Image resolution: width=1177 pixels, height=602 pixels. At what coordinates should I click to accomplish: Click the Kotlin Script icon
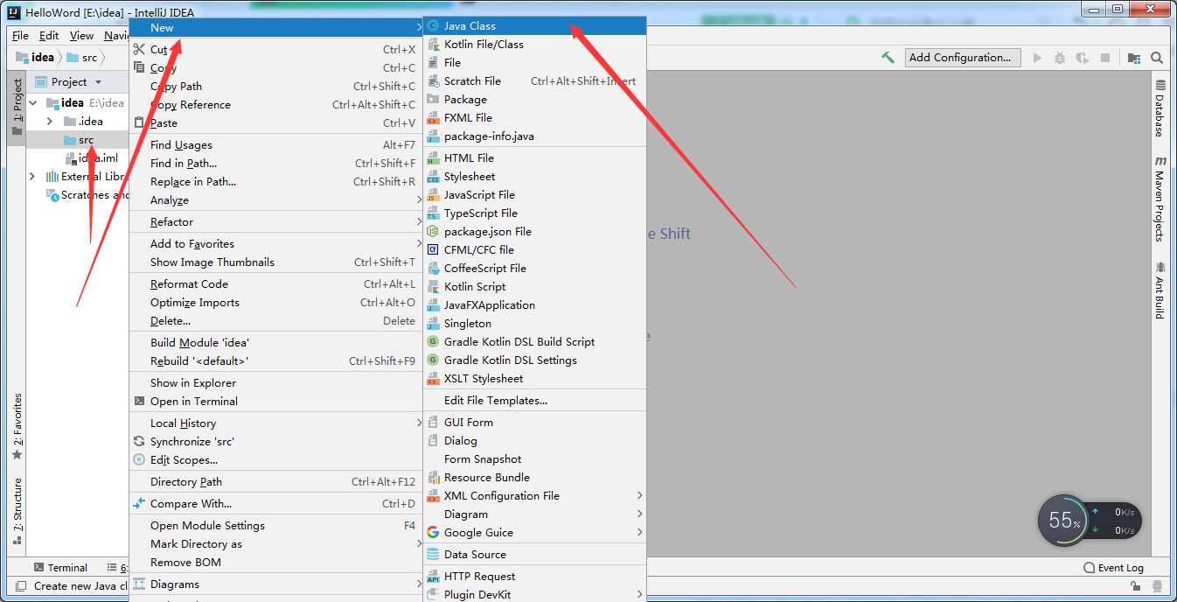[x=433, y=286]
